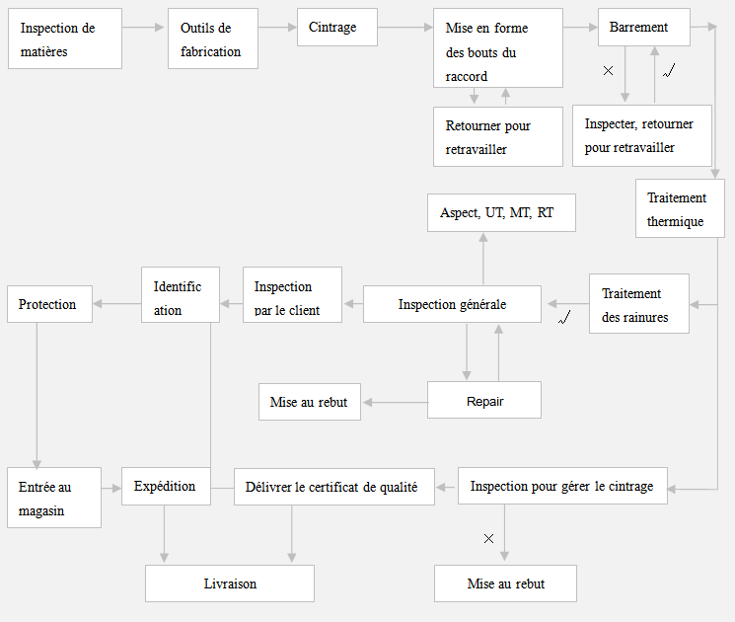Screen dimensions: 735x622
Task: Click the 'Inspection générale' box
Action: (453, 304)
